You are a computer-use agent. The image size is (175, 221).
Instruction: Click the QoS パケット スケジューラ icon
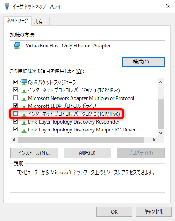[24, 82]
